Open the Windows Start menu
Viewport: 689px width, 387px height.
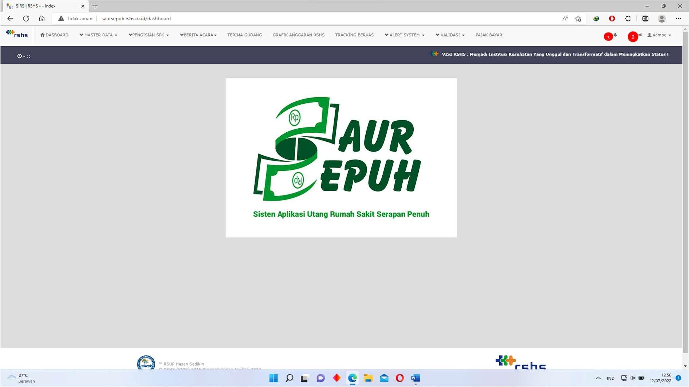(x=273, y=378)
